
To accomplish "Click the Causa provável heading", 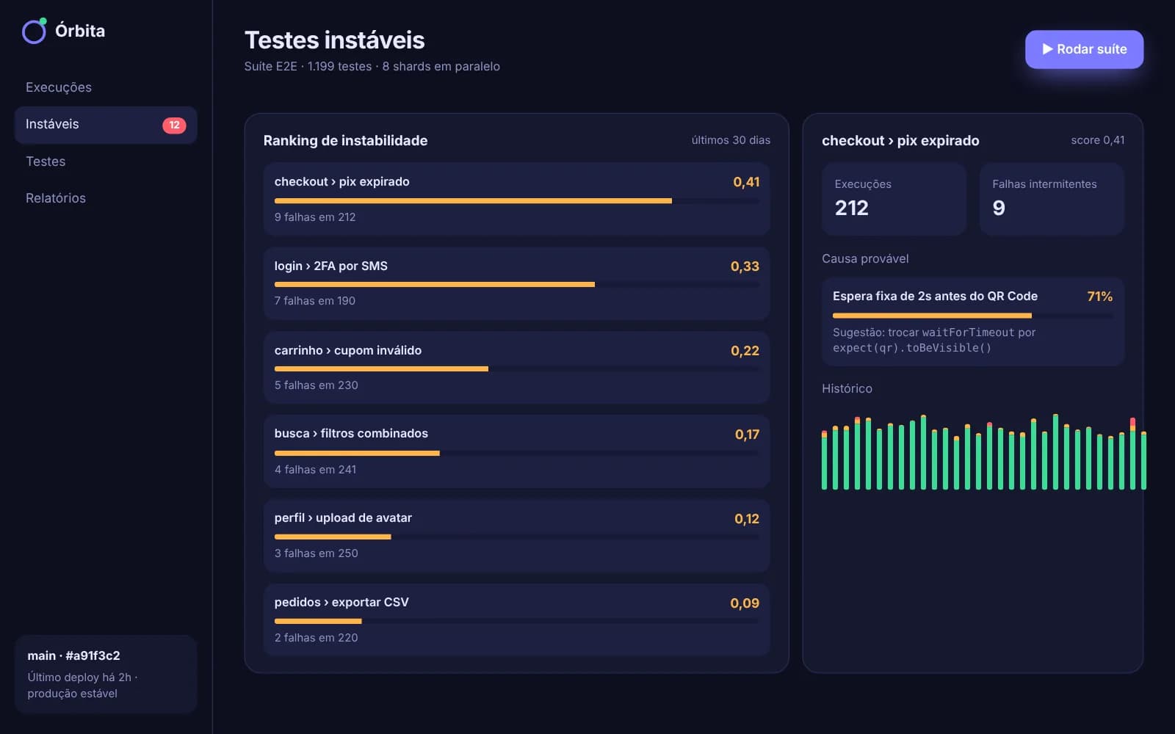I will click(x=865, y=259).
